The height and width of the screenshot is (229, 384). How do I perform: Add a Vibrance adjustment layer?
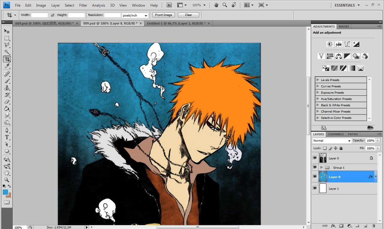click(x=321, y=56)
